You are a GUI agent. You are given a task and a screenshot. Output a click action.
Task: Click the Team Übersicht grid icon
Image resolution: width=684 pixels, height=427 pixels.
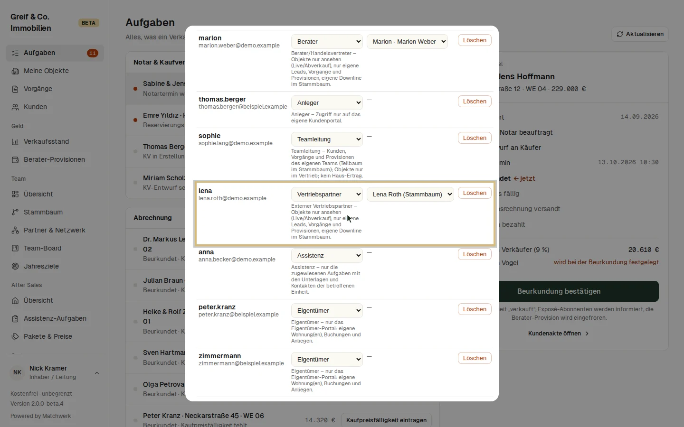[x=15, y=195]
